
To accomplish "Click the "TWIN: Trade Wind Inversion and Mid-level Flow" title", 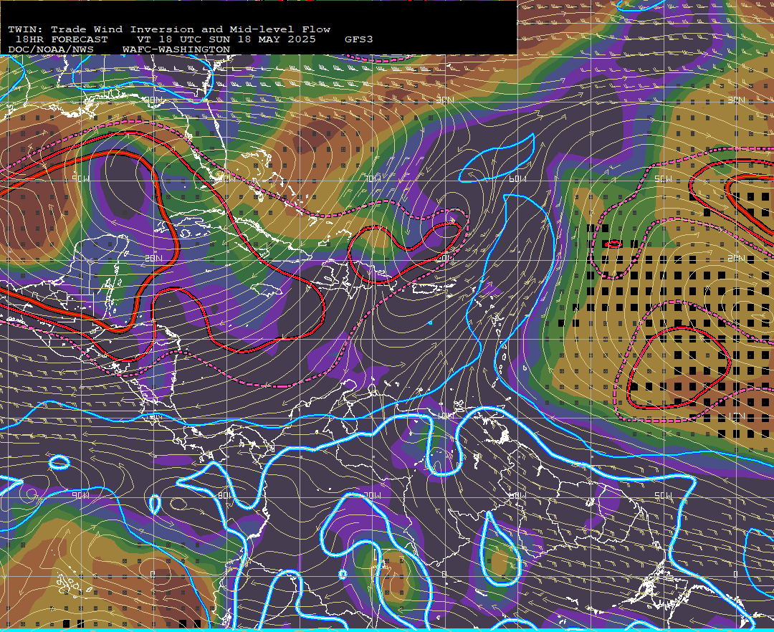I will pyautogui.click(x=169, y=29).
